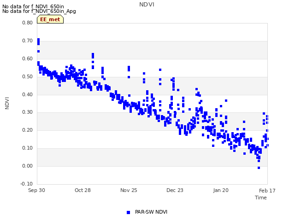Click the 'No data for f_NDVI_650in_Apg' message
The width and height of the screenshot is (295, 221).
coord(39,11)
